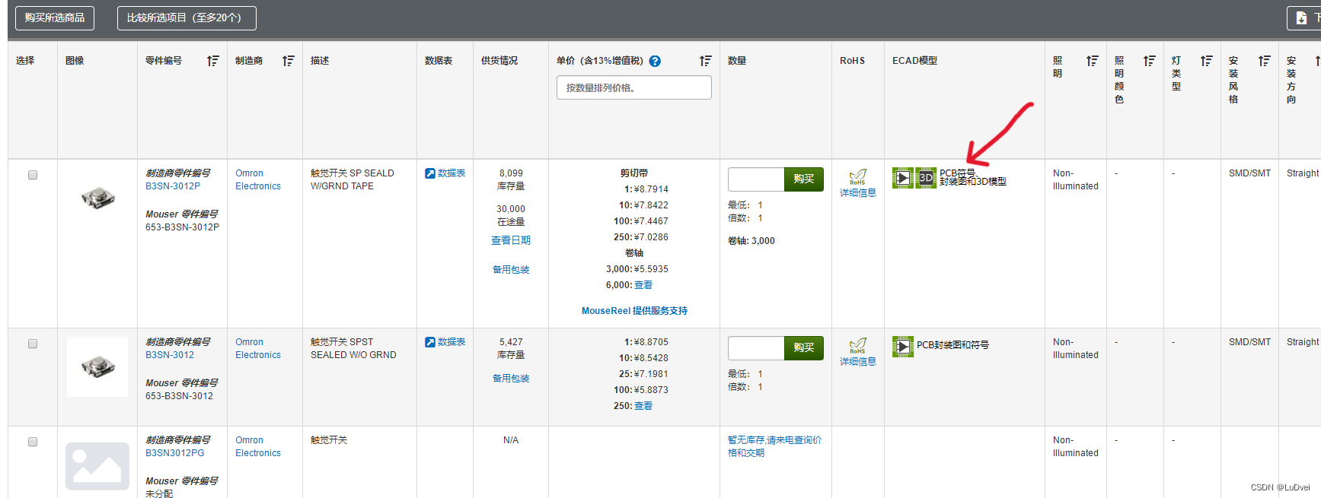This screenshot has width=1321, height=498.
Task: Click 8,099 库存量 stock text
Action: [511, 179]
